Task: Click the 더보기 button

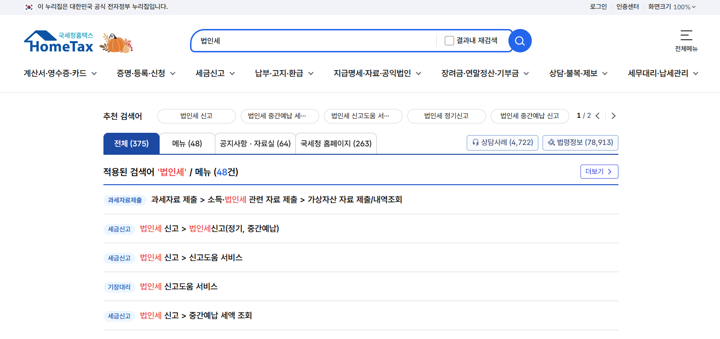Action: point(599,172)
